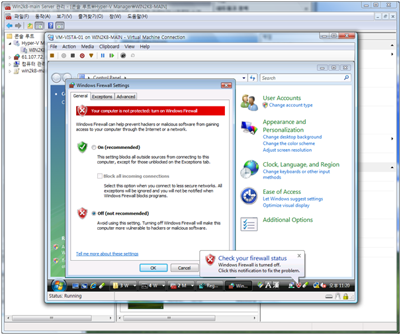Open the Ease of Access icon
The width and height of the screenshot is (401, 335).
click(249, 196)
